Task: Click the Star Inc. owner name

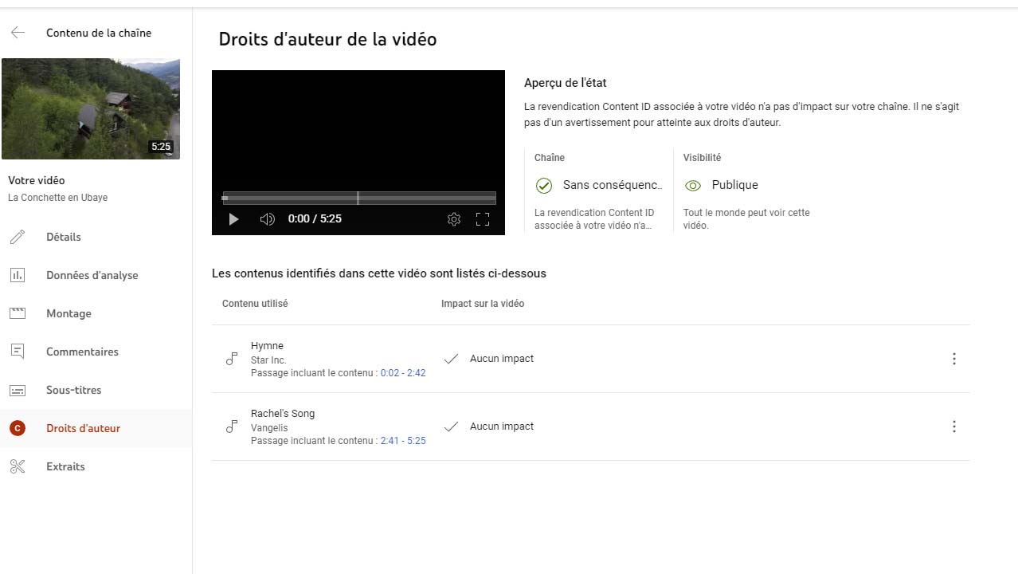Action: 268,360
